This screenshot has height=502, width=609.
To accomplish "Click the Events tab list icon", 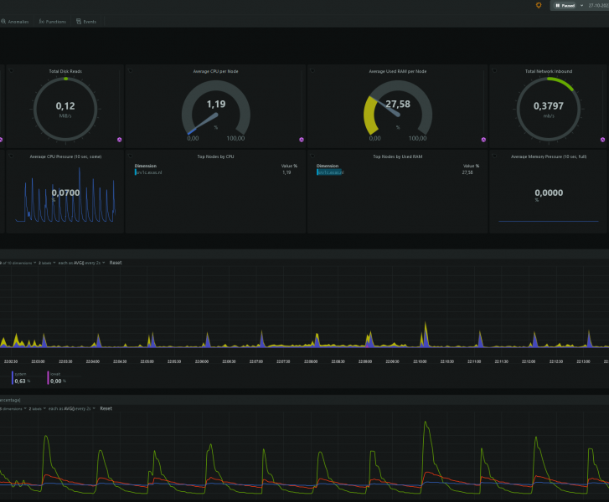I will point(79,22).
